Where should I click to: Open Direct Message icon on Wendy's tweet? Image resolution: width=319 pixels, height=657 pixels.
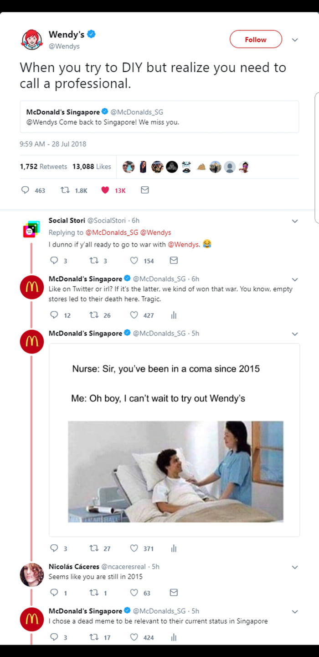(x=145, y=190)
